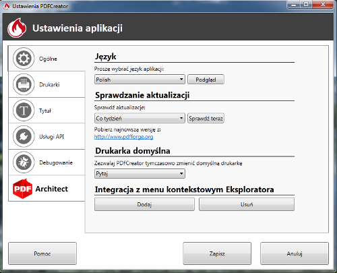Click Usuń to remove context menu integration
The height and width of the screenshot is (273, 337).
click(x=247, y=204)
